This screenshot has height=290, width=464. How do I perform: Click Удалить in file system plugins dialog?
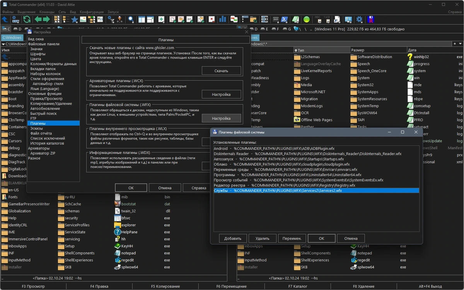[x=262, y=238]
